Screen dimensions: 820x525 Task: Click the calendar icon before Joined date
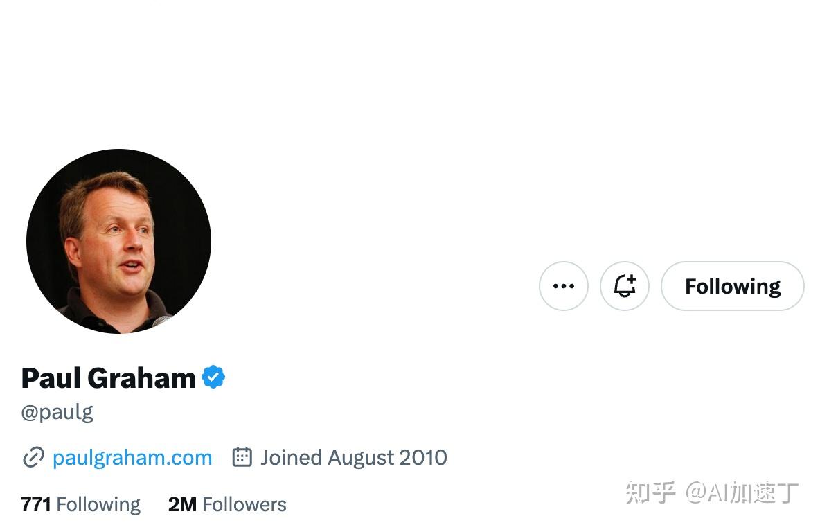pyautogui.click(x=242, y=457)
